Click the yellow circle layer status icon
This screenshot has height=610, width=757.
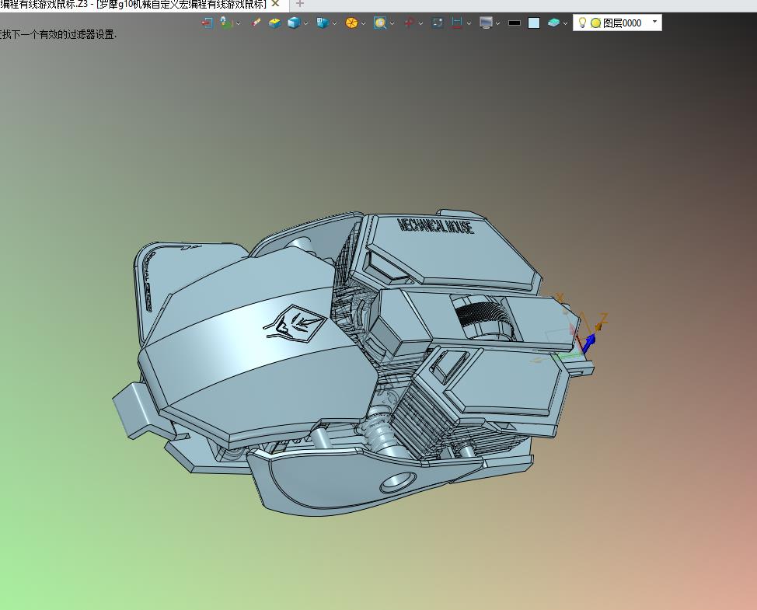pyautogui.click(x=596, y=23)
